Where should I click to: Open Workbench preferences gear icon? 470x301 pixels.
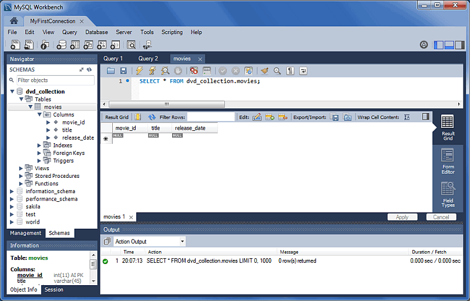(x=424, y=45)
